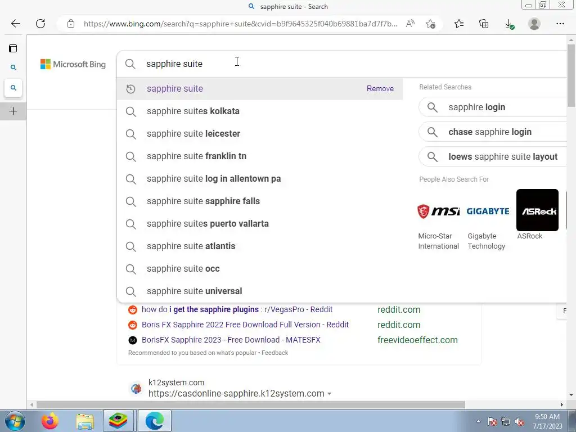This screenshot has height=432, width=576.
Task: Pick suggestion sapphire suite log in allentown pa
Action: (x=259, y=178)
